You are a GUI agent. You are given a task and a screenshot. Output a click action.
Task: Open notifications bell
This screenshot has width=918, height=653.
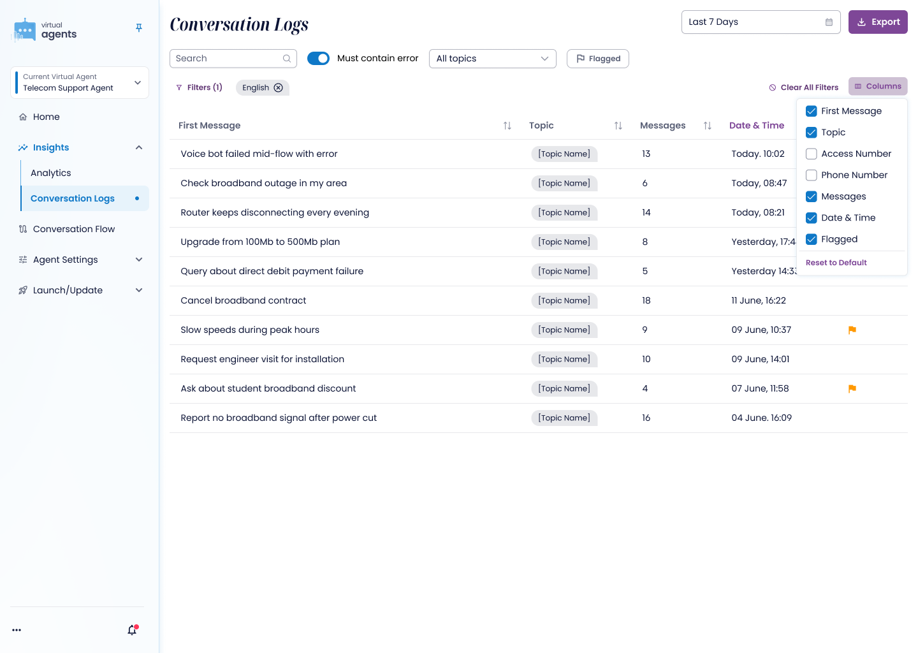(132, 630)
